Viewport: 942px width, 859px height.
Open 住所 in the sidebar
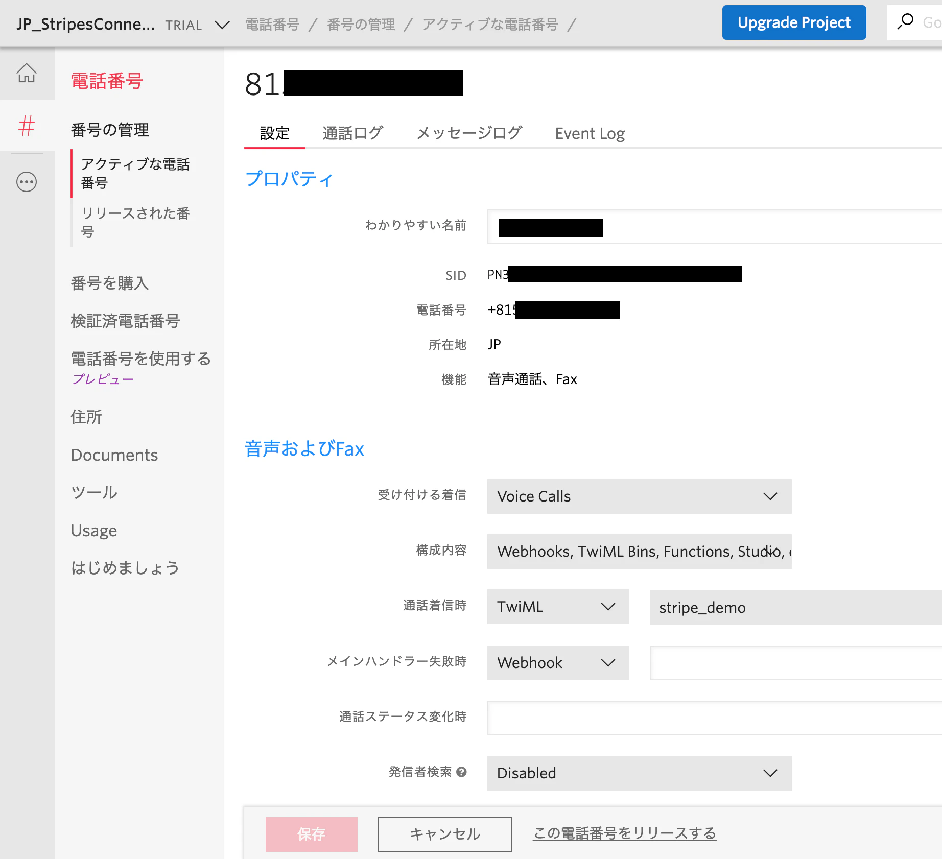(x=86, y=417)
